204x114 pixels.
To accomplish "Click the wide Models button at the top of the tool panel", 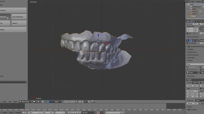I will 13,10.
